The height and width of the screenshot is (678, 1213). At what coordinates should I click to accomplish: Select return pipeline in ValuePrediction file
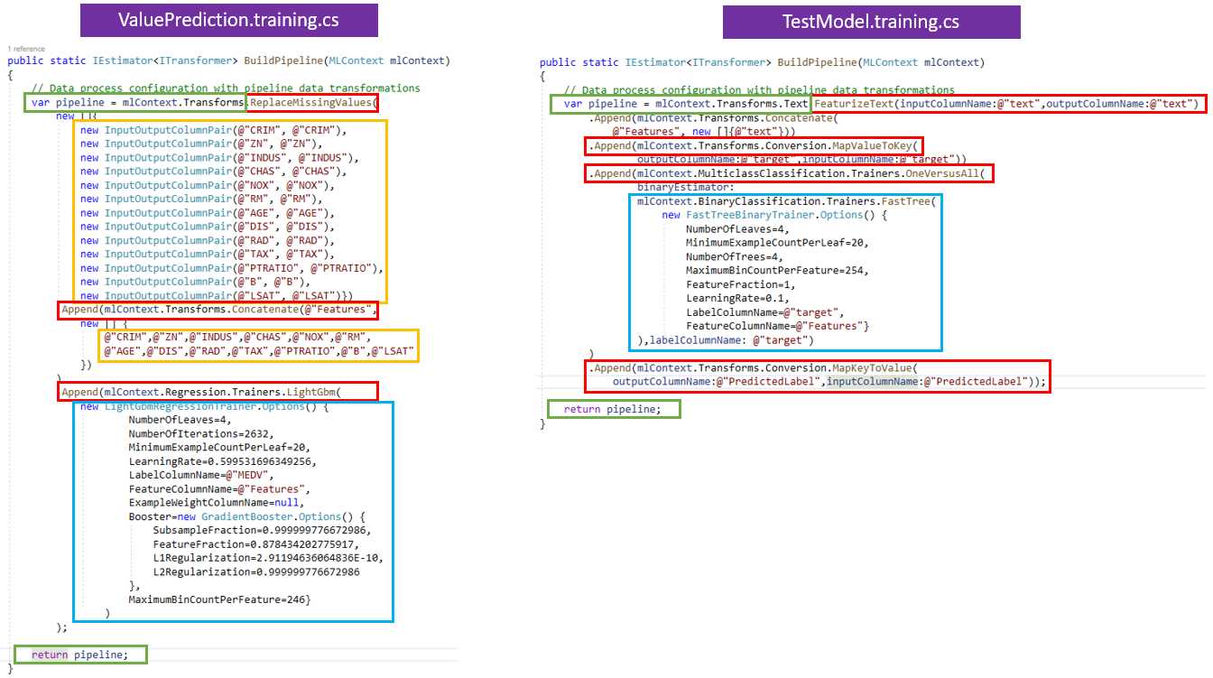tap(79, 654)
